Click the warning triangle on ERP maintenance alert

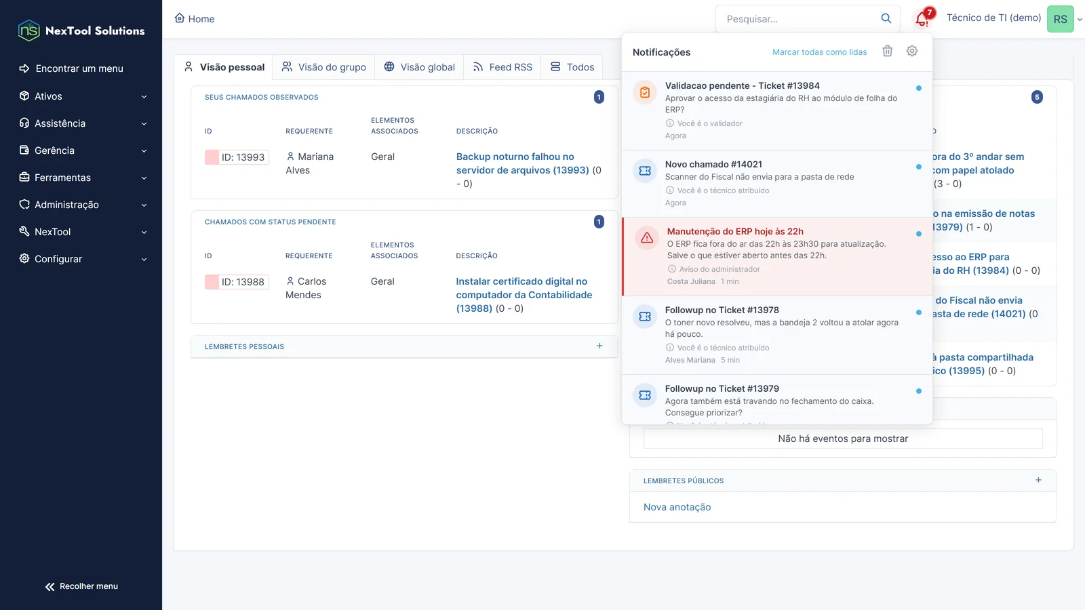pos(647,238)
